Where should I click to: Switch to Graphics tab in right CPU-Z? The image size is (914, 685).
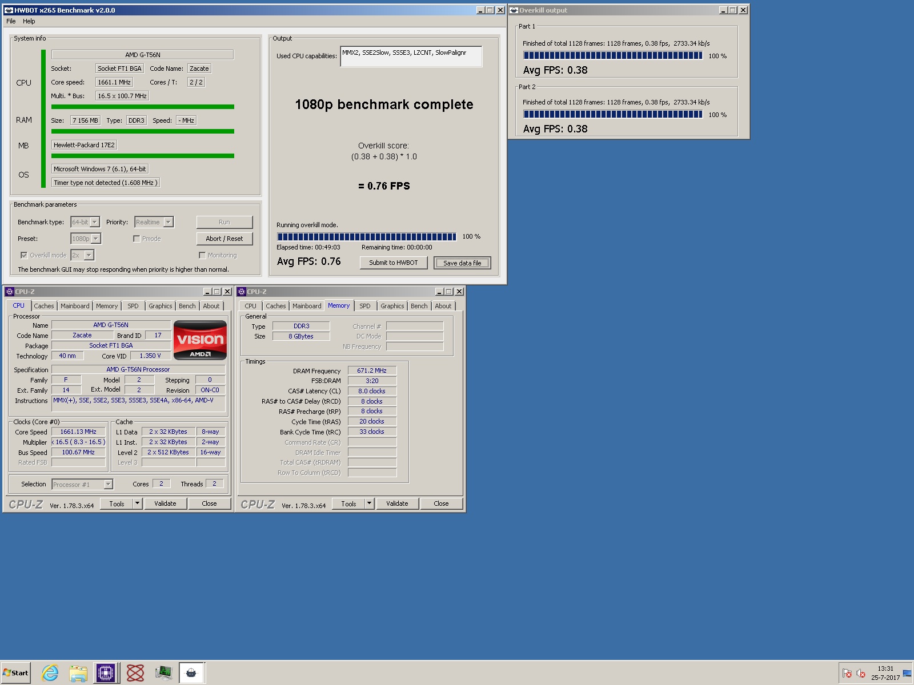click(392, 306)
